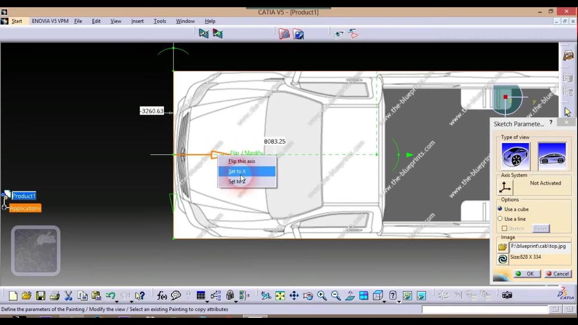578x325 pixels.
Task: Click the Cut scissors icon
Action: click(x=69, y=296)
